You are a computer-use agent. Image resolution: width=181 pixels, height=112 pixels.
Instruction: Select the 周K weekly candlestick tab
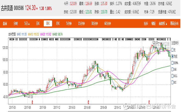tap(48, 24)
